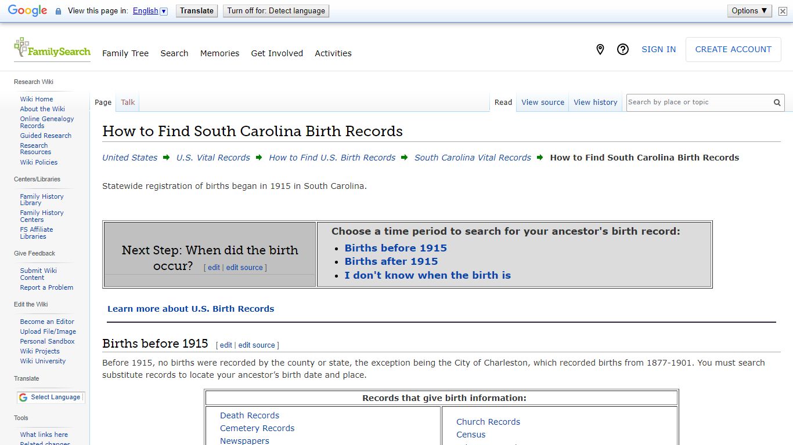Click I don't know when the birth is

click(x=428, y=275)
